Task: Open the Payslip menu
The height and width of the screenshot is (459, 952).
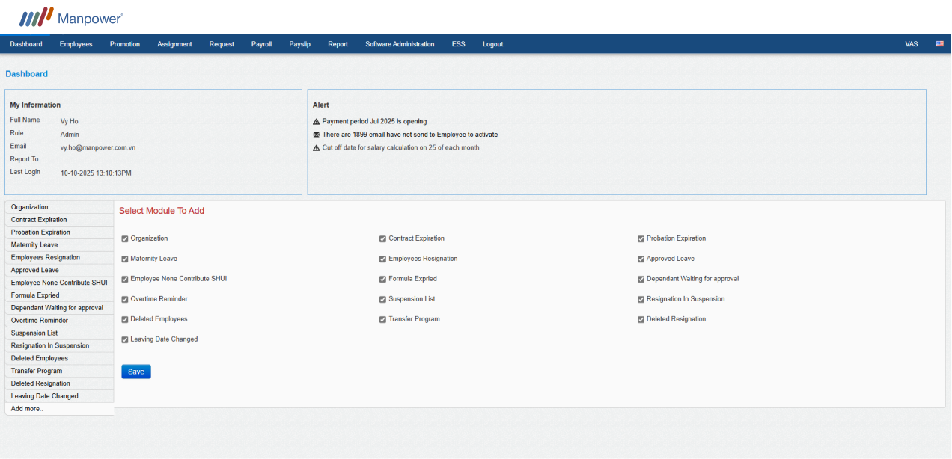Action: click(300, 44)
